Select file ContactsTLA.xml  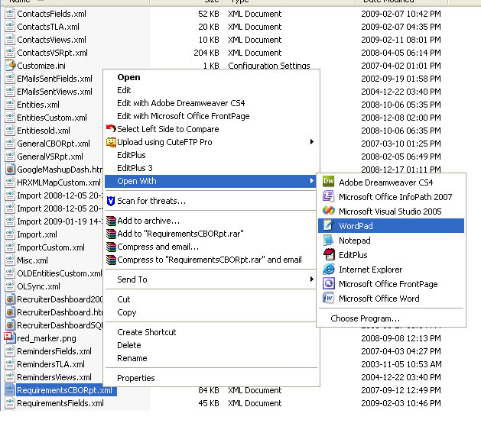click(x=48, y=27)
